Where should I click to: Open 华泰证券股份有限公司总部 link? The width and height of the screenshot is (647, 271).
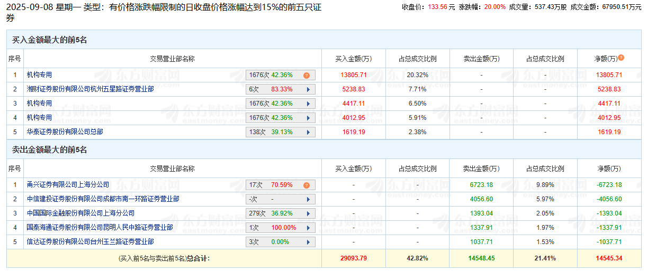65,132
